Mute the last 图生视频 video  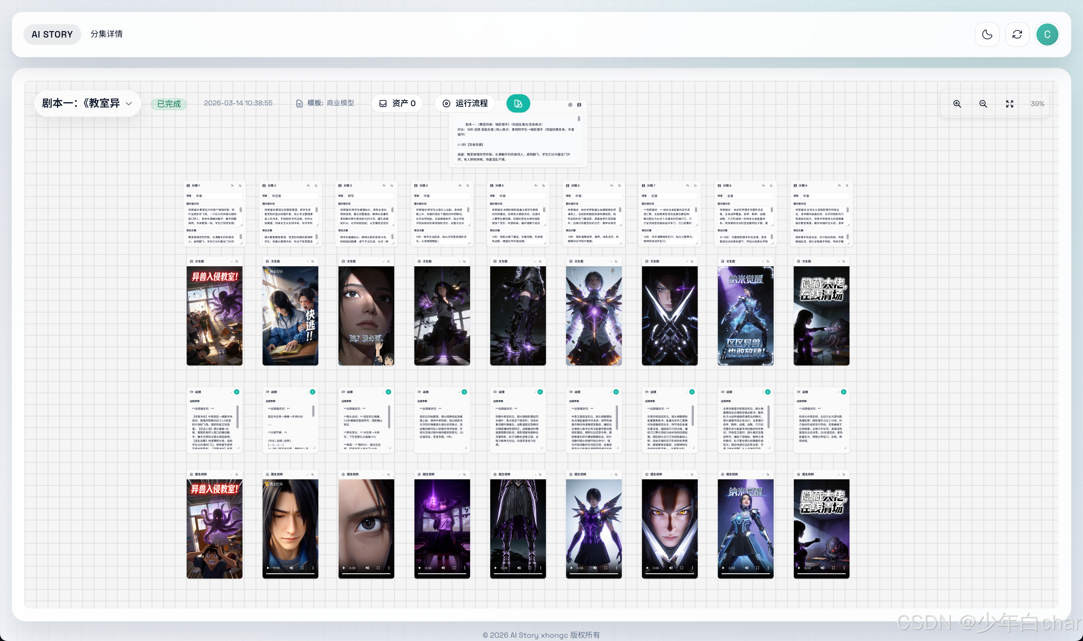822,568
